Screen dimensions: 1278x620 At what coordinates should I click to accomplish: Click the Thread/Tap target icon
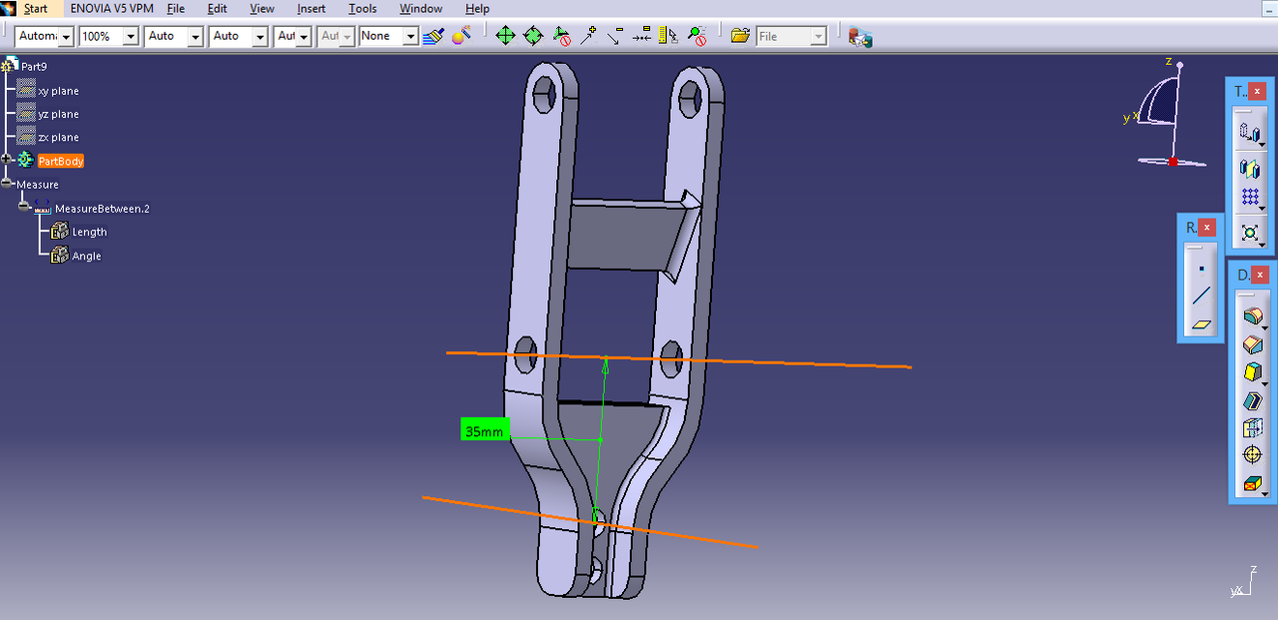pos(1252,455)
